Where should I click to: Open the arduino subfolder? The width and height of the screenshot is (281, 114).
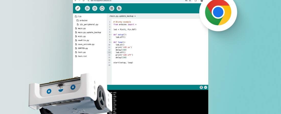83,20
